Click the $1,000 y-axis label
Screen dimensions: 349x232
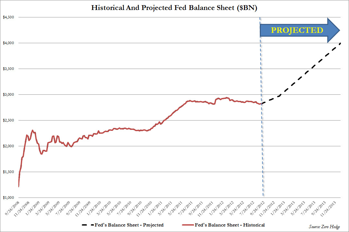tap(8, 198)
